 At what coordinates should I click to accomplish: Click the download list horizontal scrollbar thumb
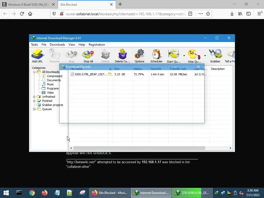pos(139,148)
